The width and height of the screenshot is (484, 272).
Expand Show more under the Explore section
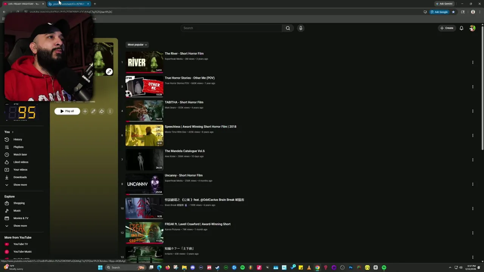pyautogui.click(x=20, y=226)
